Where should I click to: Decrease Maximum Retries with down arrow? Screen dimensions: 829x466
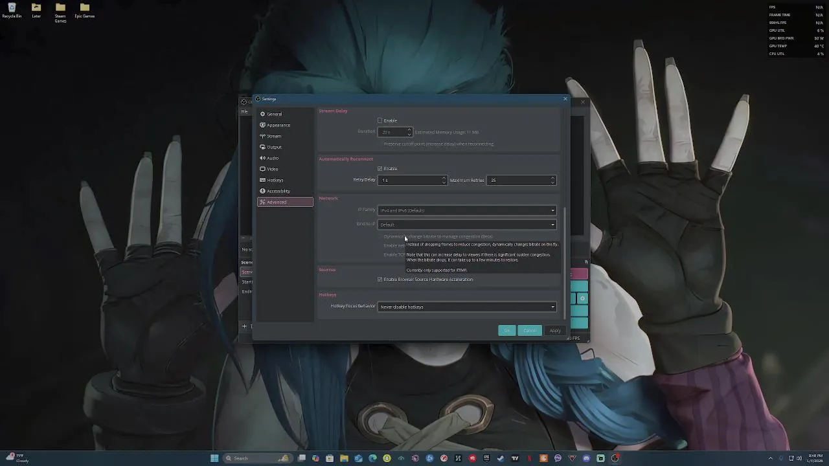pos(552,183)
